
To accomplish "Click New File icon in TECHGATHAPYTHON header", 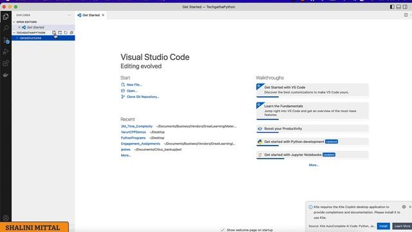I will [x=54, y=33].
